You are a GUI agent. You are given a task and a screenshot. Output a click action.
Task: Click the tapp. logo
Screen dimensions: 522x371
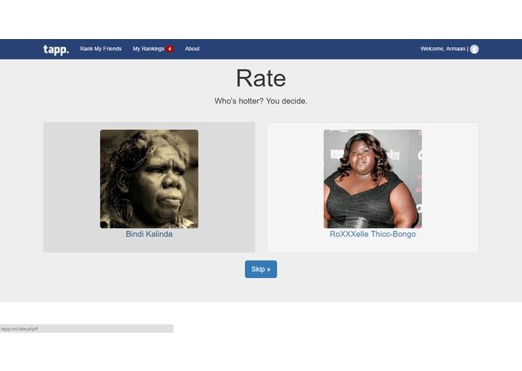[56, 50]
